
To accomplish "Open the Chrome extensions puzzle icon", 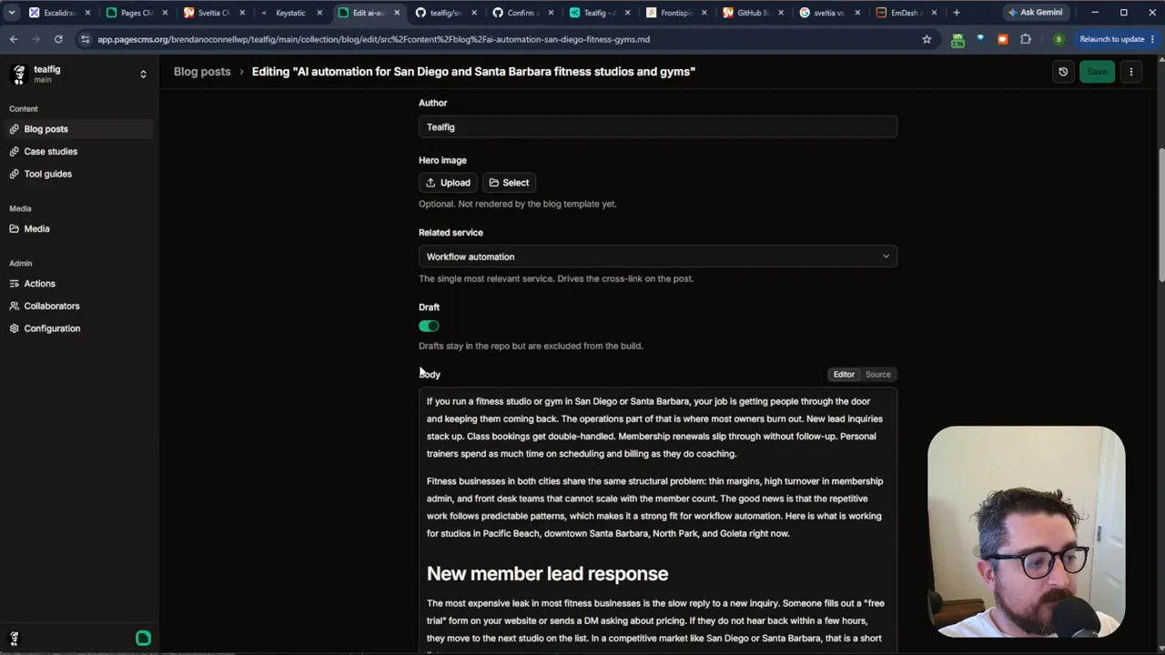I will tap(1026, 39).
